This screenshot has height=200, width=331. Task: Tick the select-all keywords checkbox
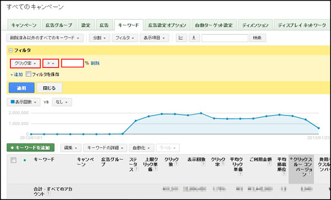(x=13, y=160)
